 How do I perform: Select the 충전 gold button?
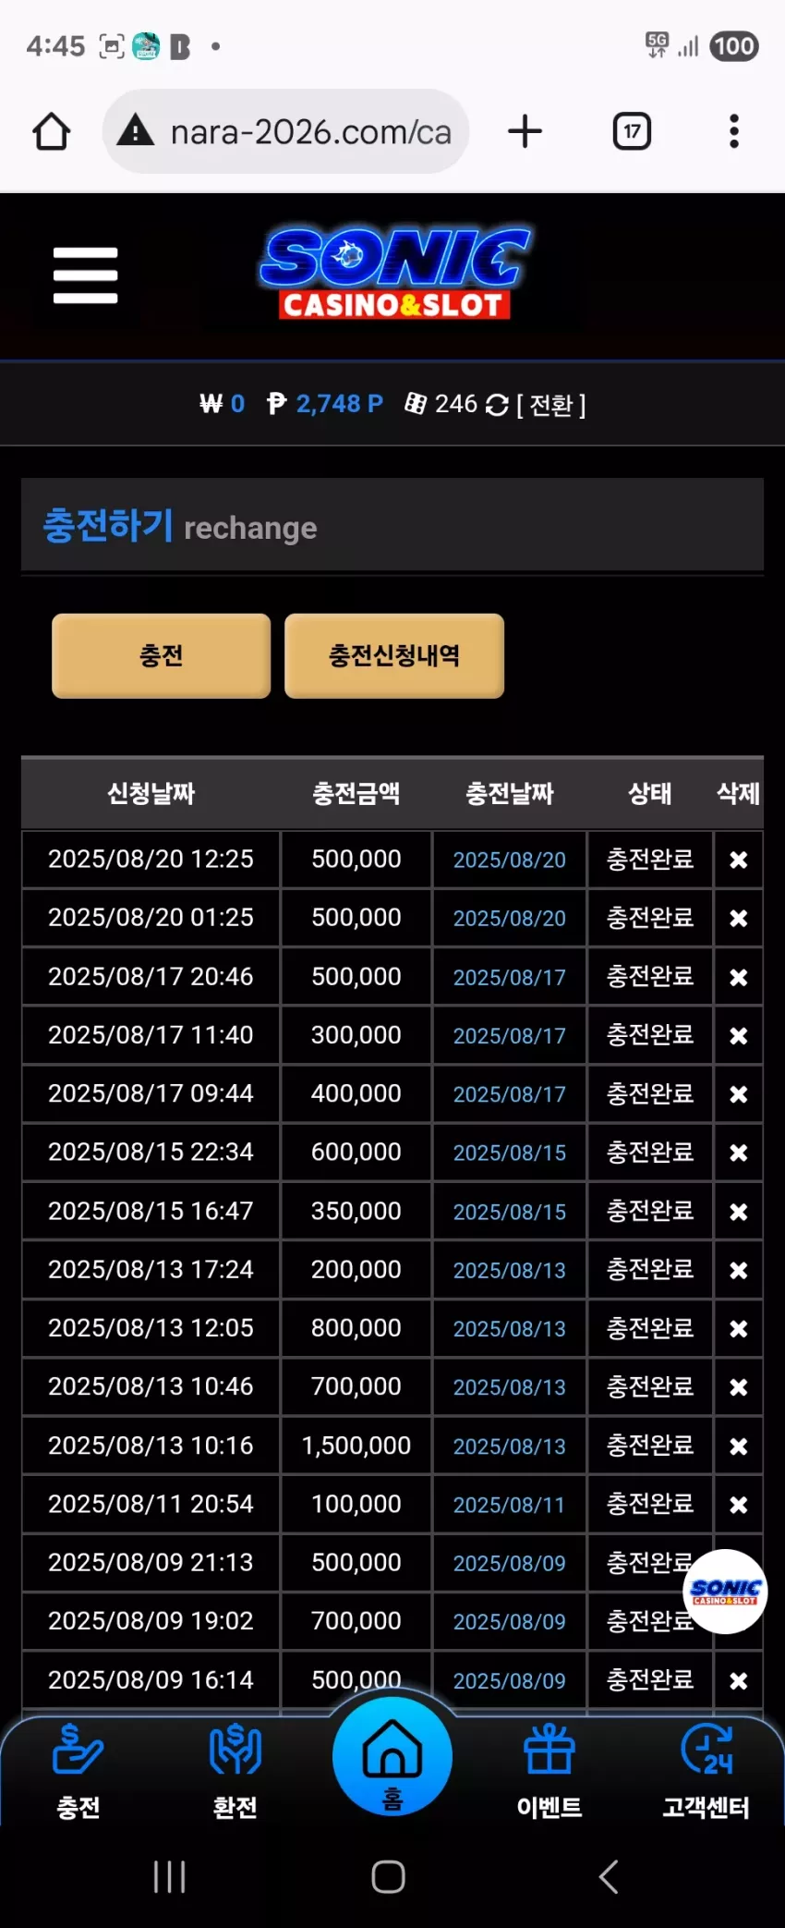coord(162,655)
